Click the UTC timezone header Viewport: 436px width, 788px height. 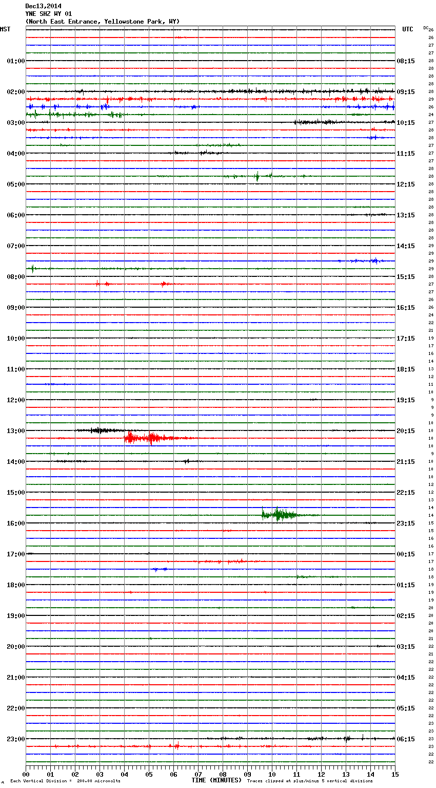point(407,29)
